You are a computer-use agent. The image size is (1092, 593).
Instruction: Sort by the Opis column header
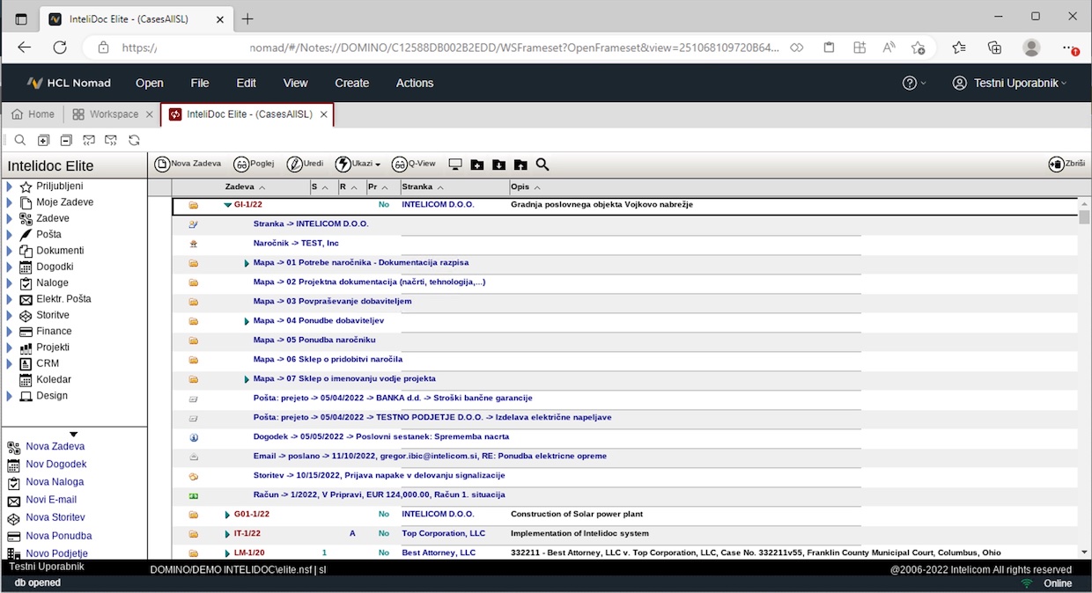[526, 187]
